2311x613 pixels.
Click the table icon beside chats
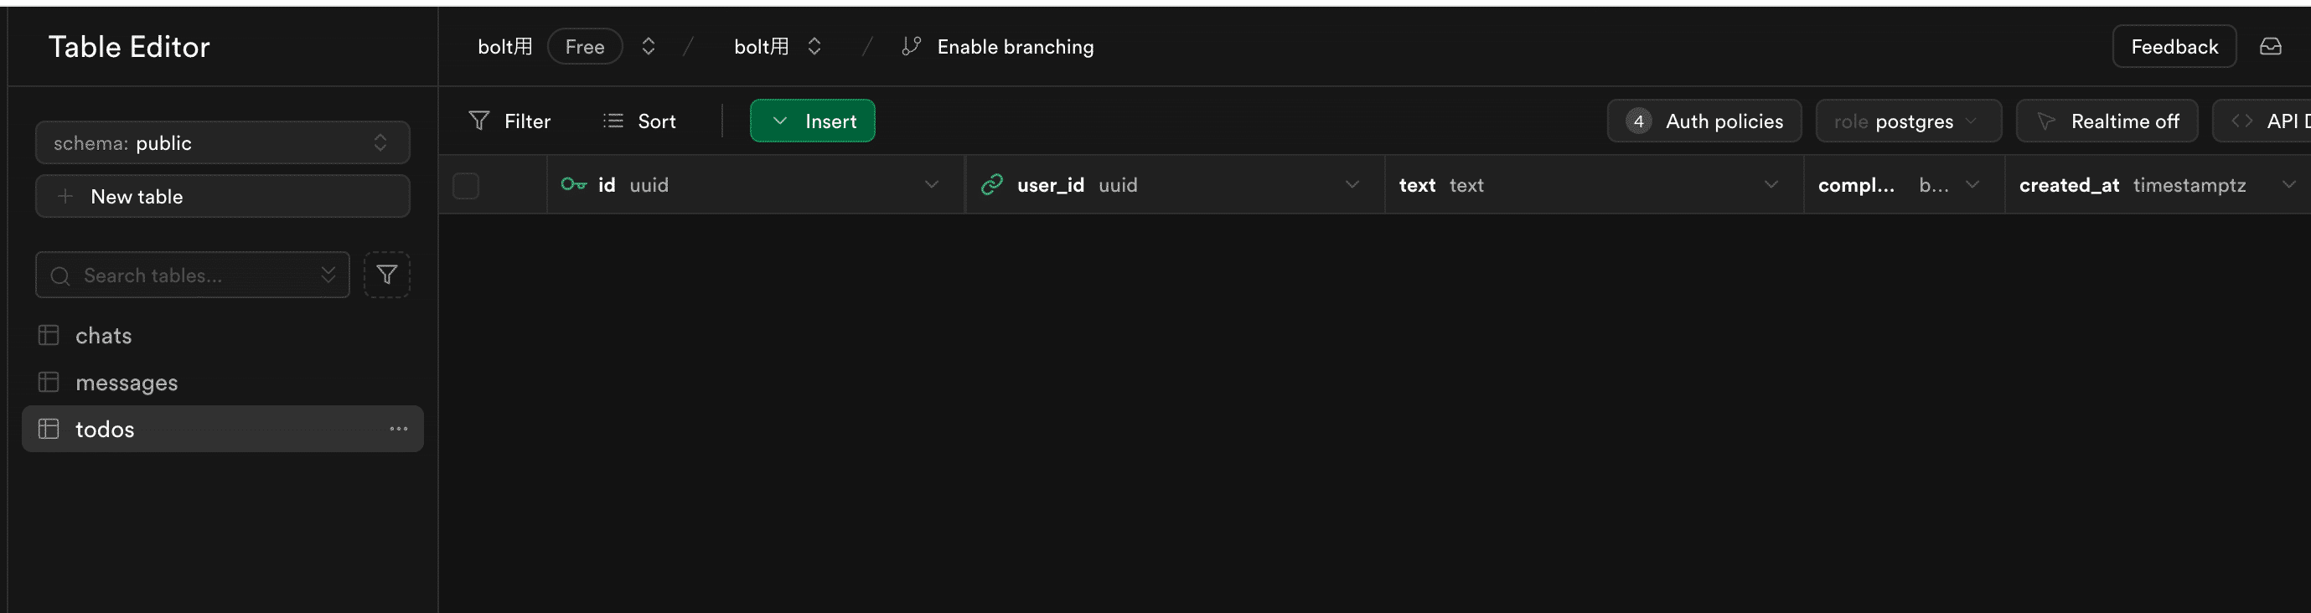(49, 335)
